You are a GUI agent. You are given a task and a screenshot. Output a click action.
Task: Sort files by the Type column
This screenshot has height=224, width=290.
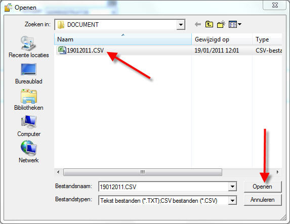(x=267, y=39)
